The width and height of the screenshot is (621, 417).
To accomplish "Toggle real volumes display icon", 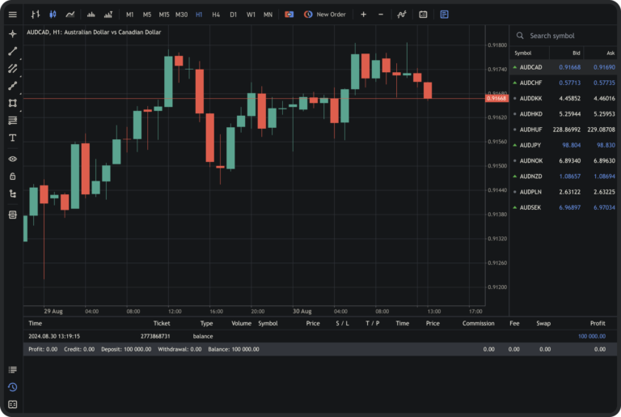I will point(108,15).
